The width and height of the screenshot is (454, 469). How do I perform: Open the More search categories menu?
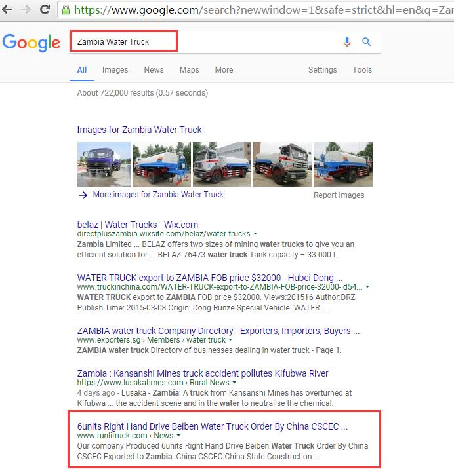(x=224, y=70)
